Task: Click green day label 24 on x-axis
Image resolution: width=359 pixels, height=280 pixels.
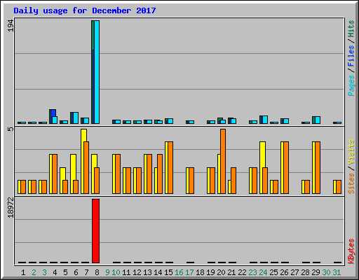Action: click(263, 272)
